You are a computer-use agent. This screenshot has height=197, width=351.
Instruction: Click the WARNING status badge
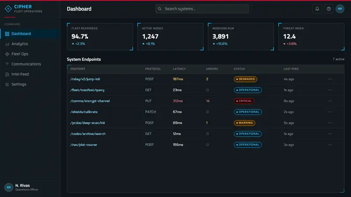[x=244, y=123]
